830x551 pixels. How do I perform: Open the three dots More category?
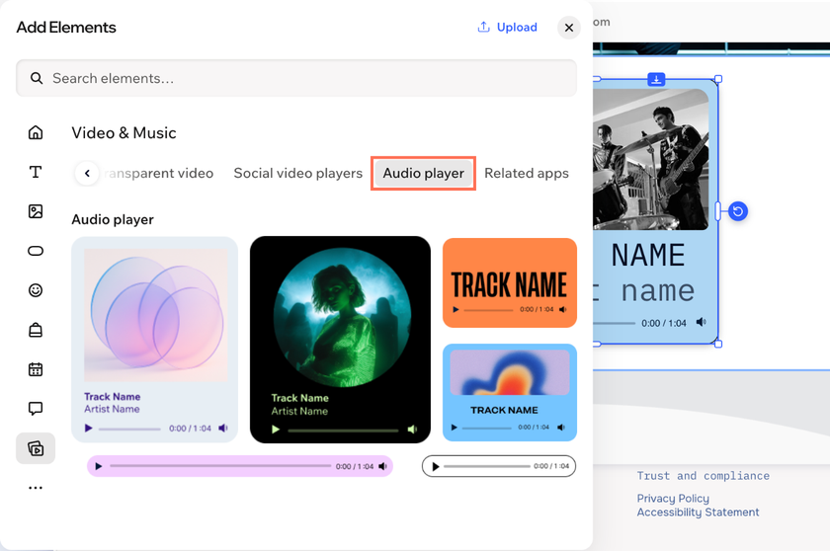click(x=36, y=488)
